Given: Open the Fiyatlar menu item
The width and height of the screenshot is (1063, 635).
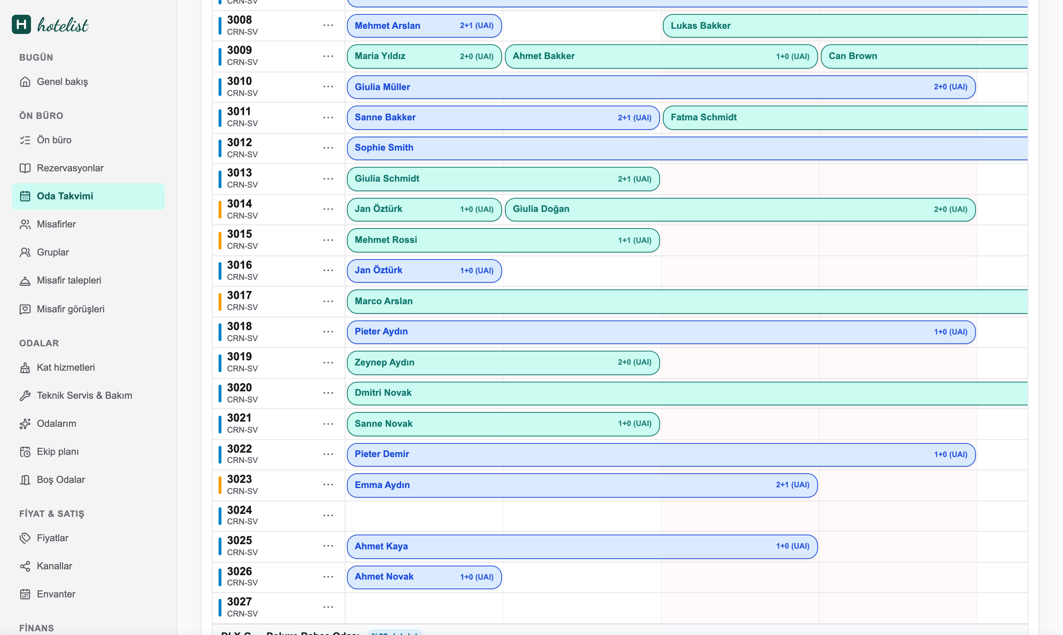Looking at the screenshot, I should click(88, 538).
